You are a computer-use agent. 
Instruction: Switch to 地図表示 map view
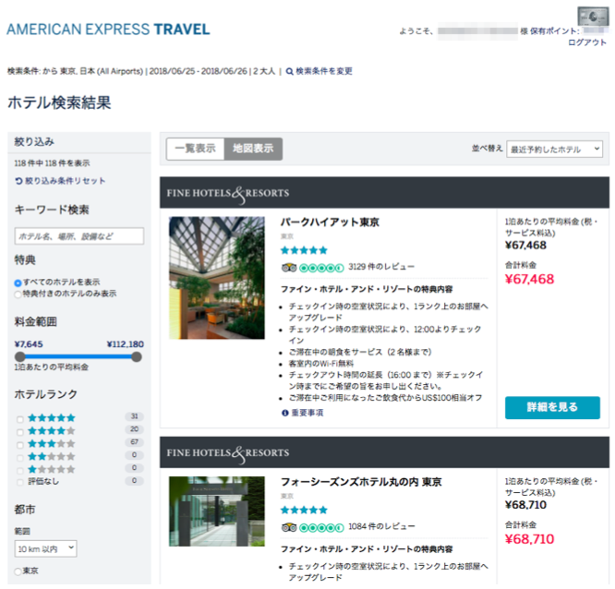253,149
